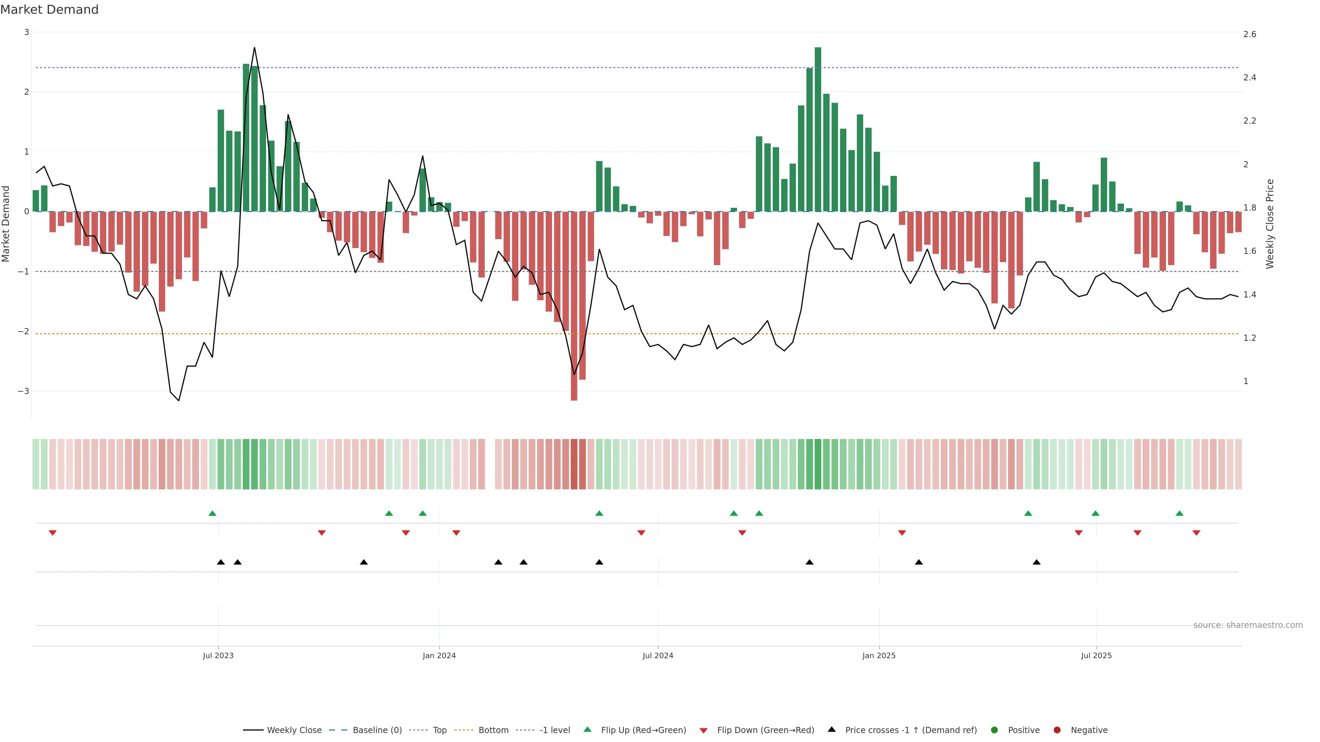This screenshot has height=742, width=1320.
Task: Click the darkest red heatmap cell
Action: 574,464
